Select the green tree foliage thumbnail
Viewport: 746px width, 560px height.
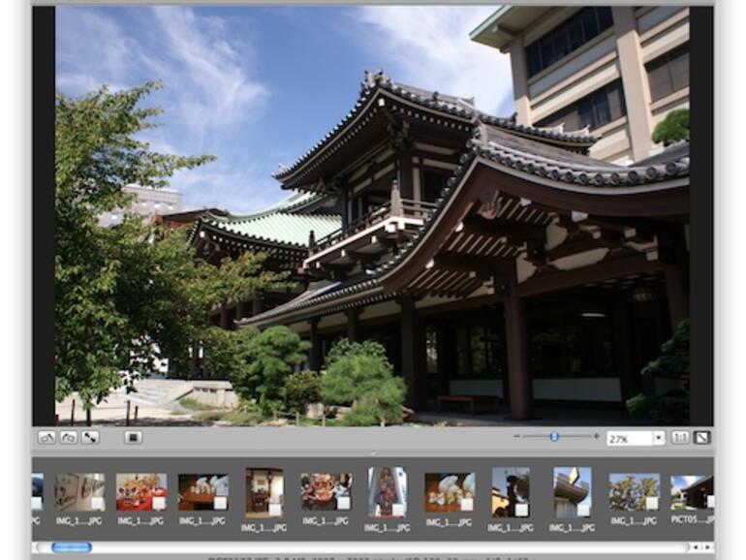click(635, 492)
